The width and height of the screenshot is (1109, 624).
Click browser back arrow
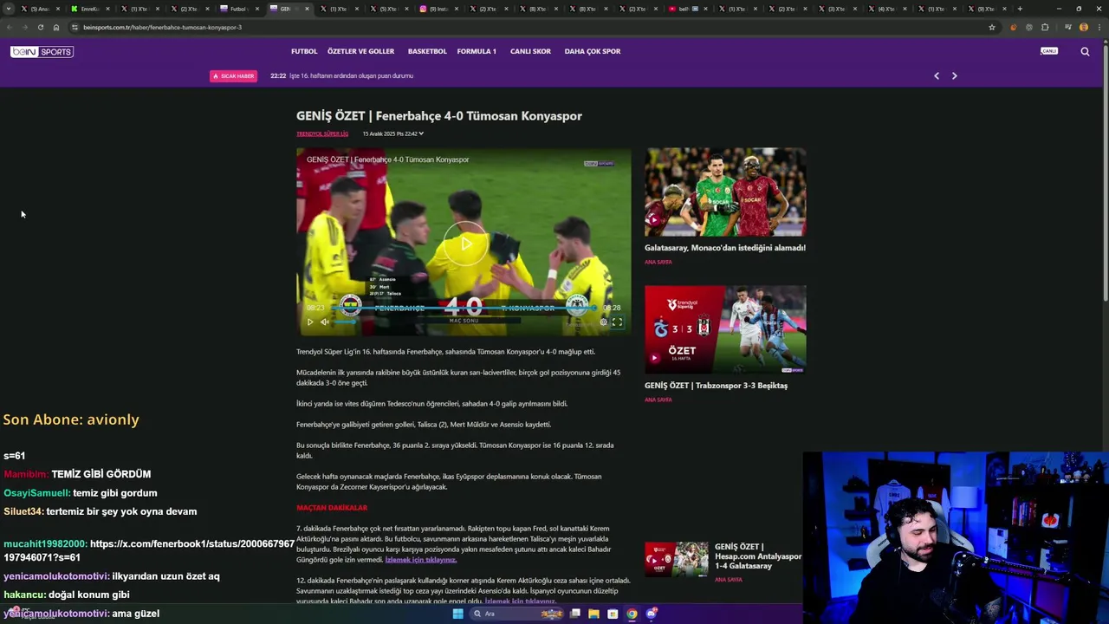10,27
